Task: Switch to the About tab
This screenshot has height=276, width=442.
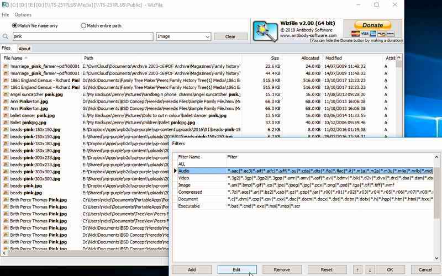Action: [24, 49]
